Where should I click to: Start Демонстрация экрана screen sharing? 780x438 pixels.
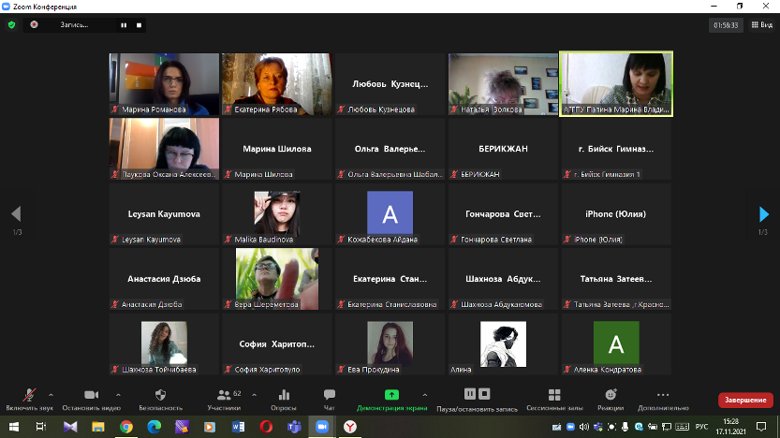point(391,397)
